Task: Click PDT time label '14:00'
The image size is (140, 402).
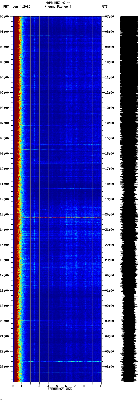Action: click(x=4, y=230)
